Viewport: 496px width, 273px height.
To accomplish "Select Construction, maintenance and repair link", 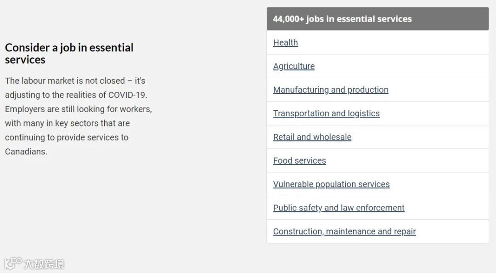I will 344,232.
